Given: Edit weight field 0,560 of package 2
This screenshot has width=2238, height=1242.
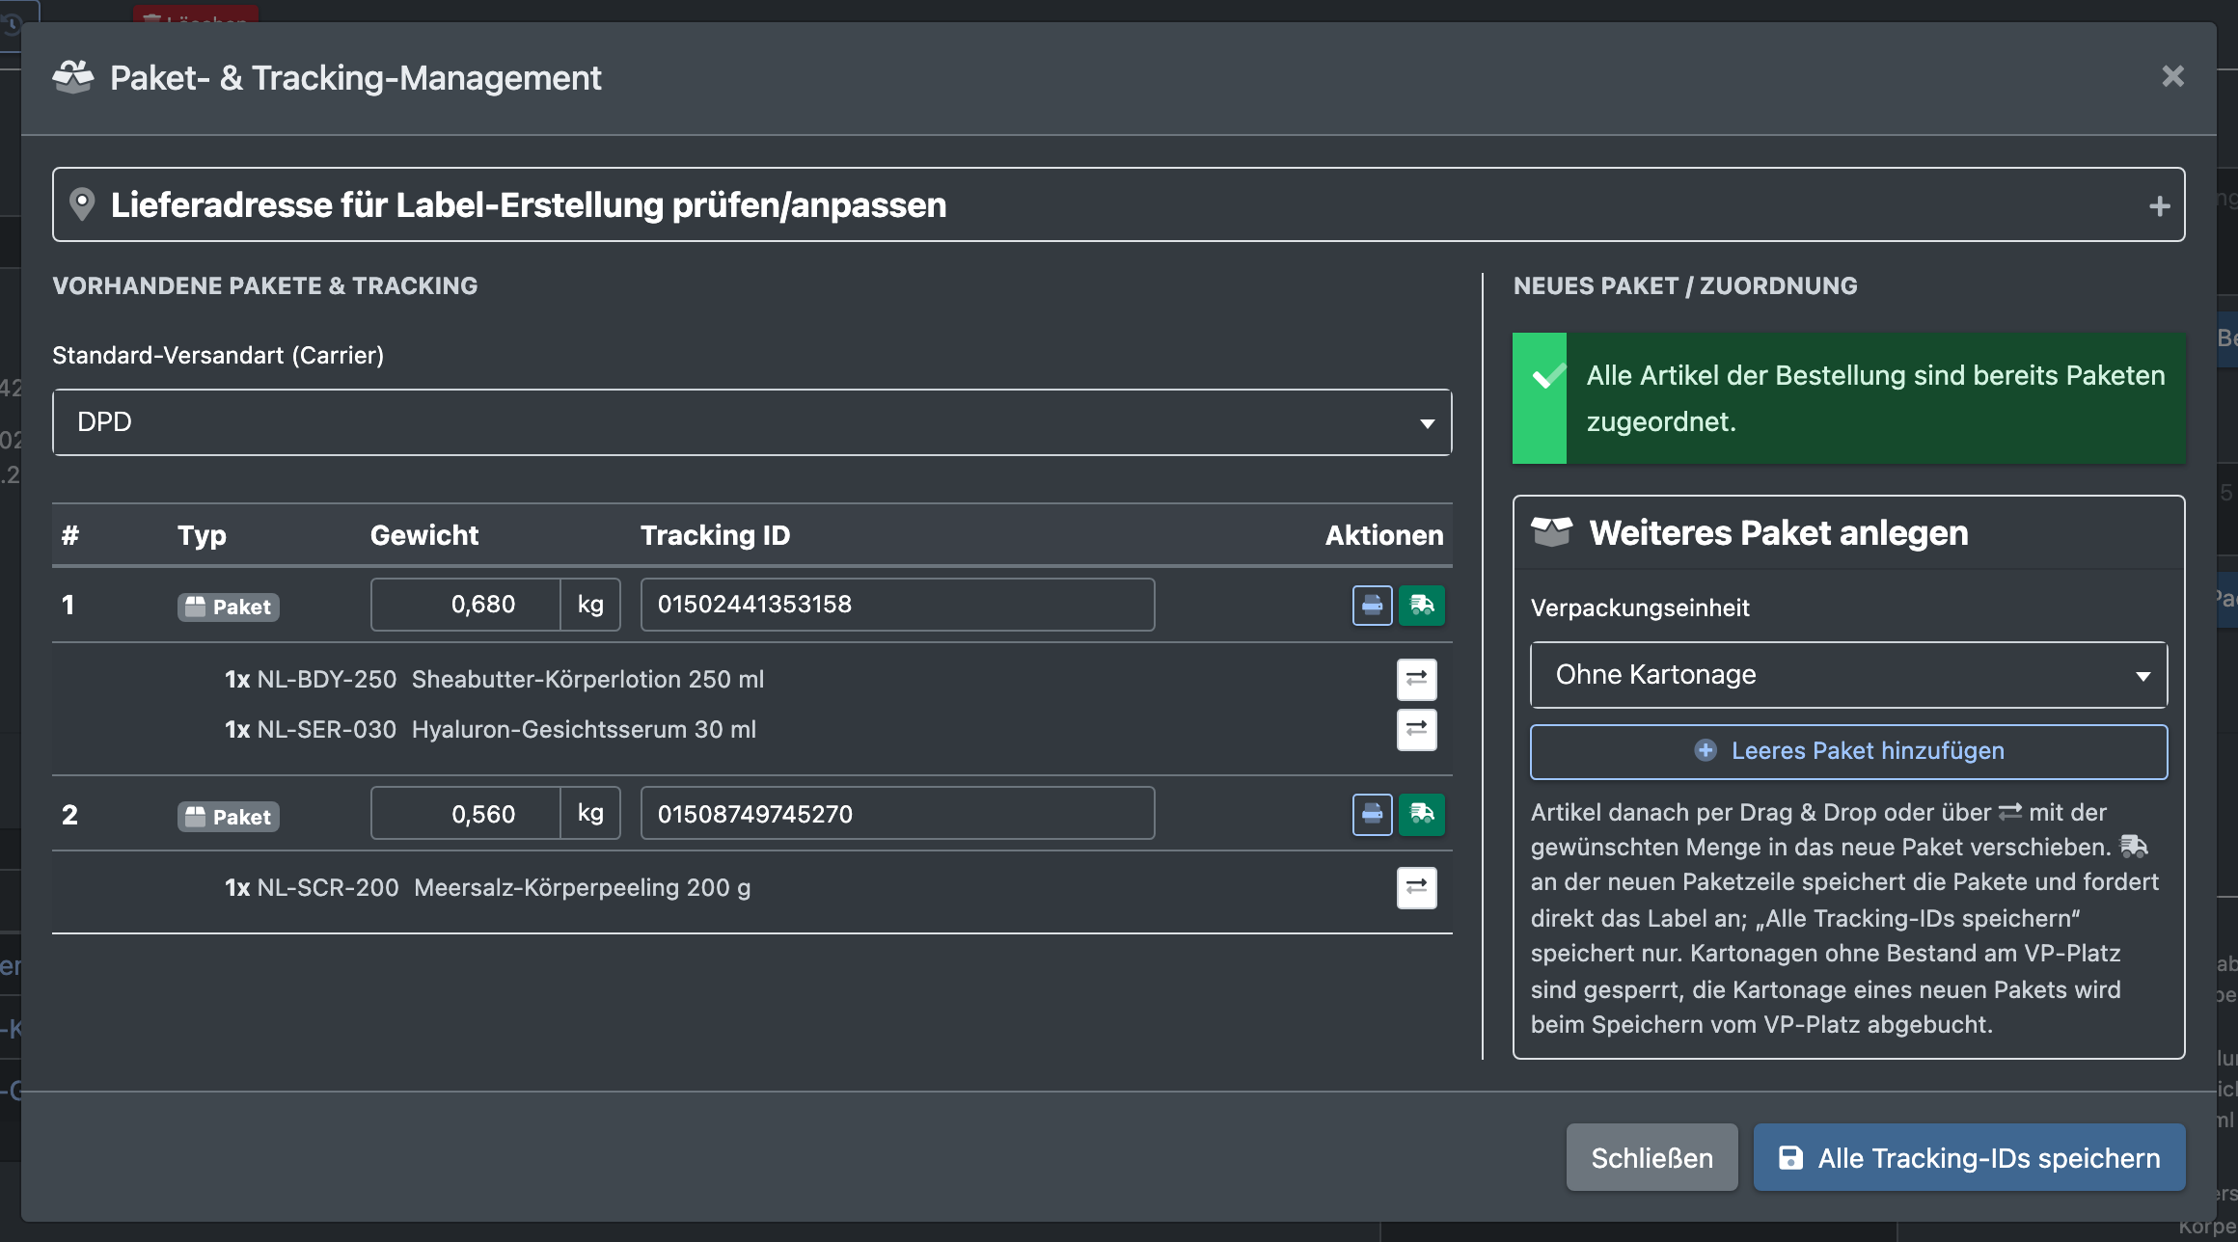Looking at the screenshot, I should pos(466,814).
